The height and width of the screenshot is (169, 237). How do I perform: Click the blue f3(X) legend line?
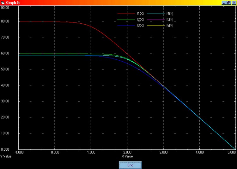click(x=126, y=25)
